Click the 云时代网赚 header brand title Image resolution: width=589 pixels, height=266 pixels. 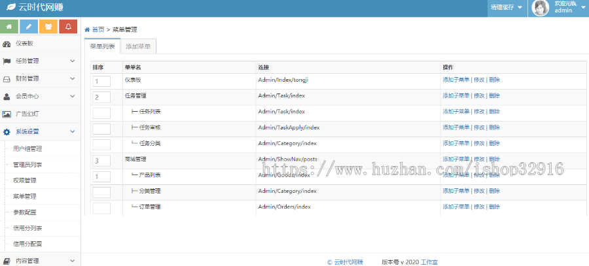[41, 7]
